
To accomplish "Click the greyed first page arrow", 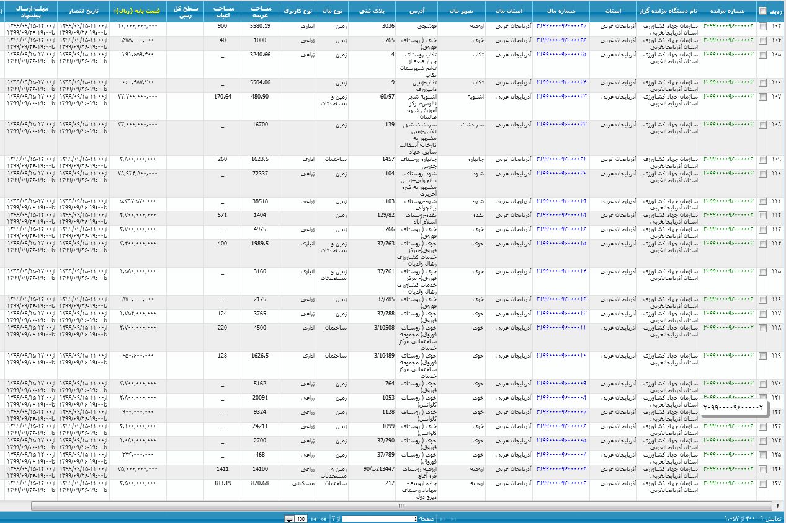I will click(453, 519).
